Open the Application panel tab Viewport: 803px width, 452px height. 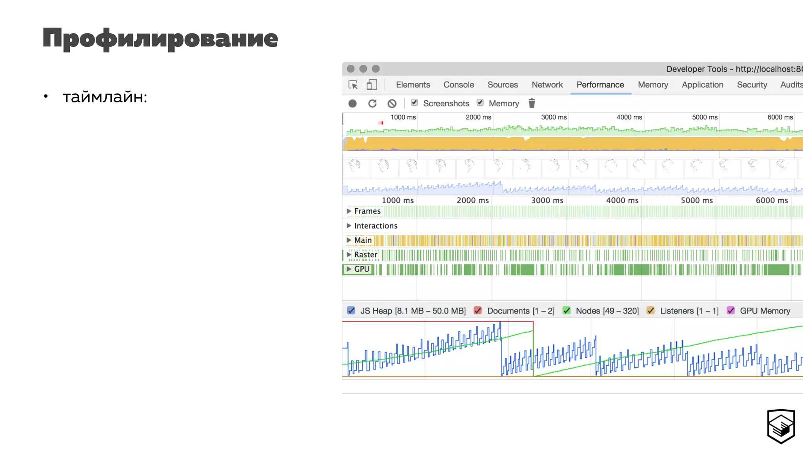pos(702,85)
